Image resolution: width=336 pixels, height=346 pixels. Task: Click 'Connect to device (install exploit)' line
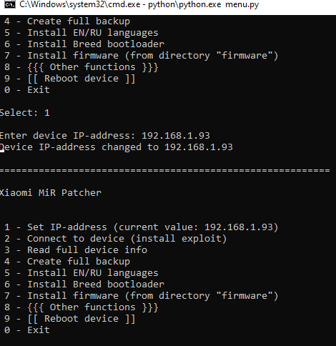pyautogui.click(x=115, y=239)
